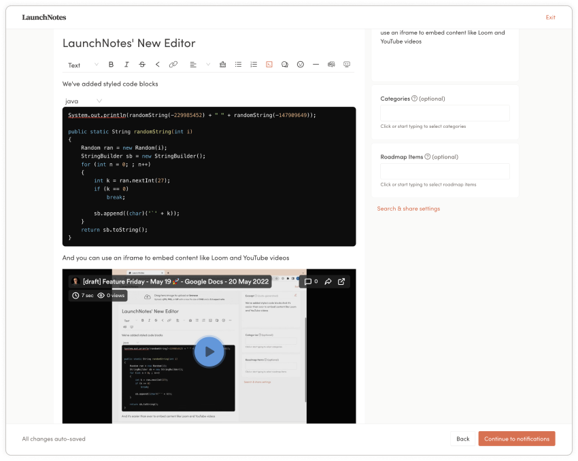Open the emoji picker

301,65
